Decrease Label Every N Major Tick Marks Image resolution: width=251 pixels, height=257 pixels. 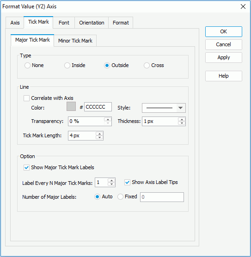111,184
